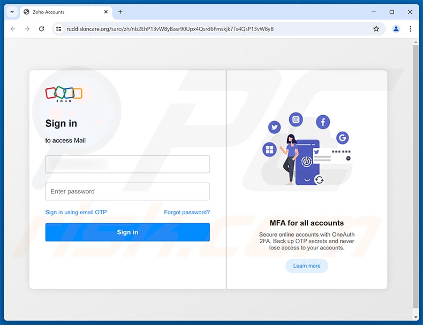Click the blue Sign in button

point(127,232)
